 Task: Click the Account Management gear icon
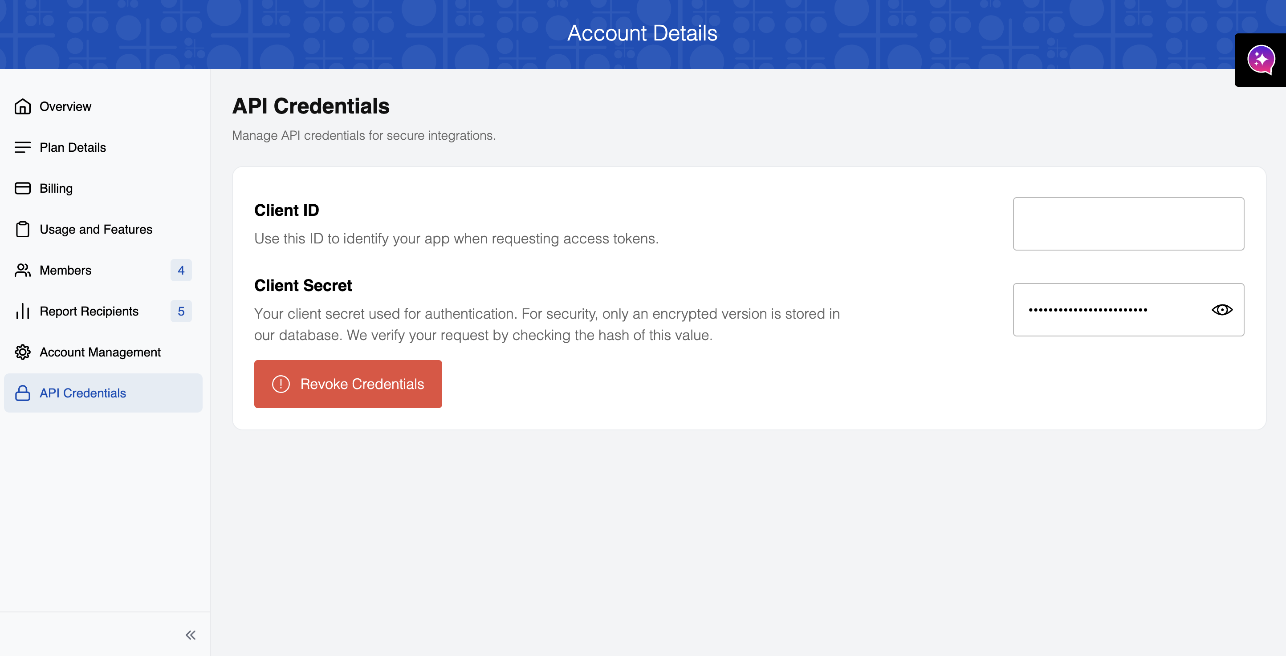22,352
